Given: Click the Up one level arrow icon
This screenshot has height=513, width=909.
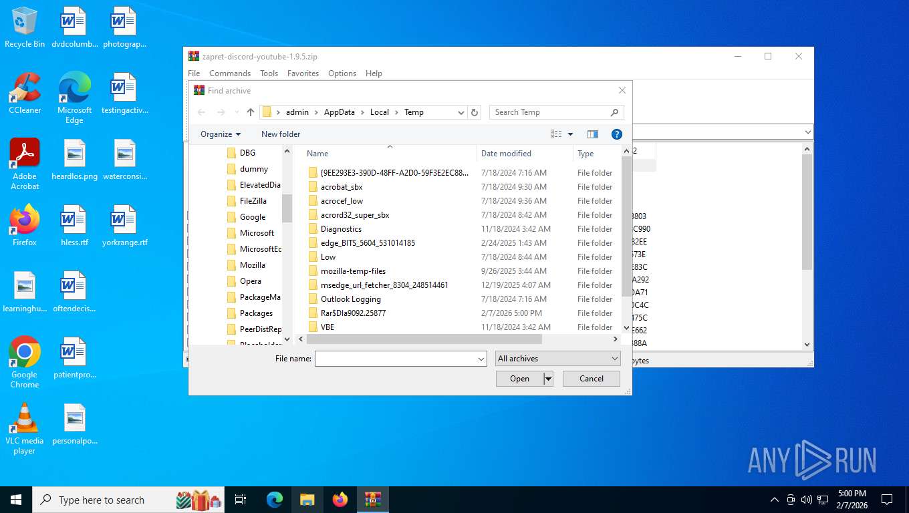Looking at the screenshot, I should pos(251,112).
